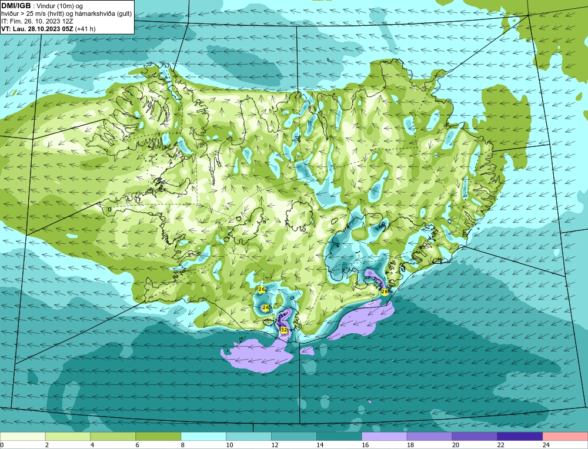Pick the 12–14 m/s teal legend swatch

coord(294,437)
